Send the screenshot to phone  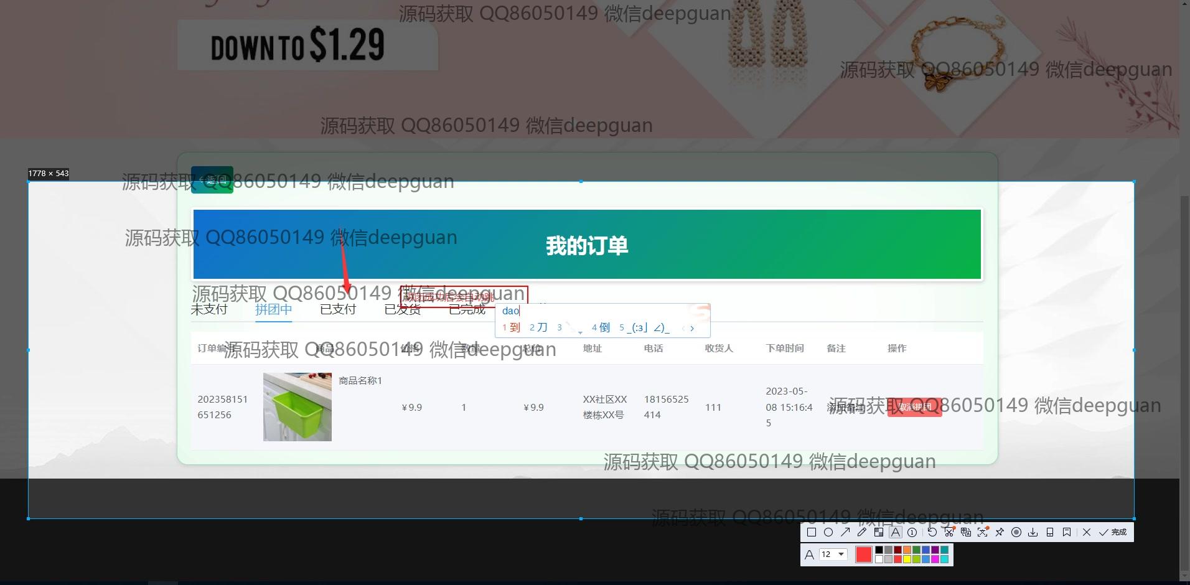(x=1050, y=532)
